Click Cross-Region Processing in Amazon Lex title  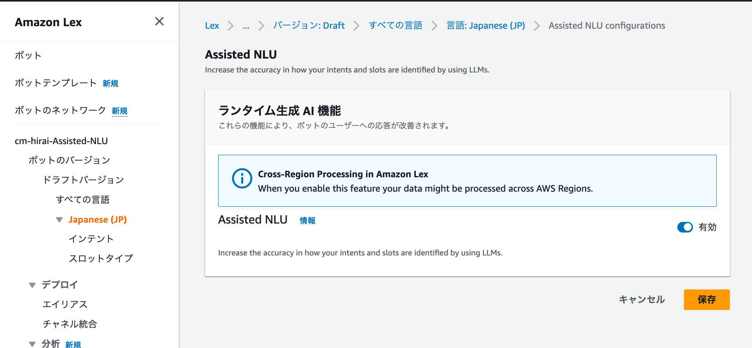(343, 174)
